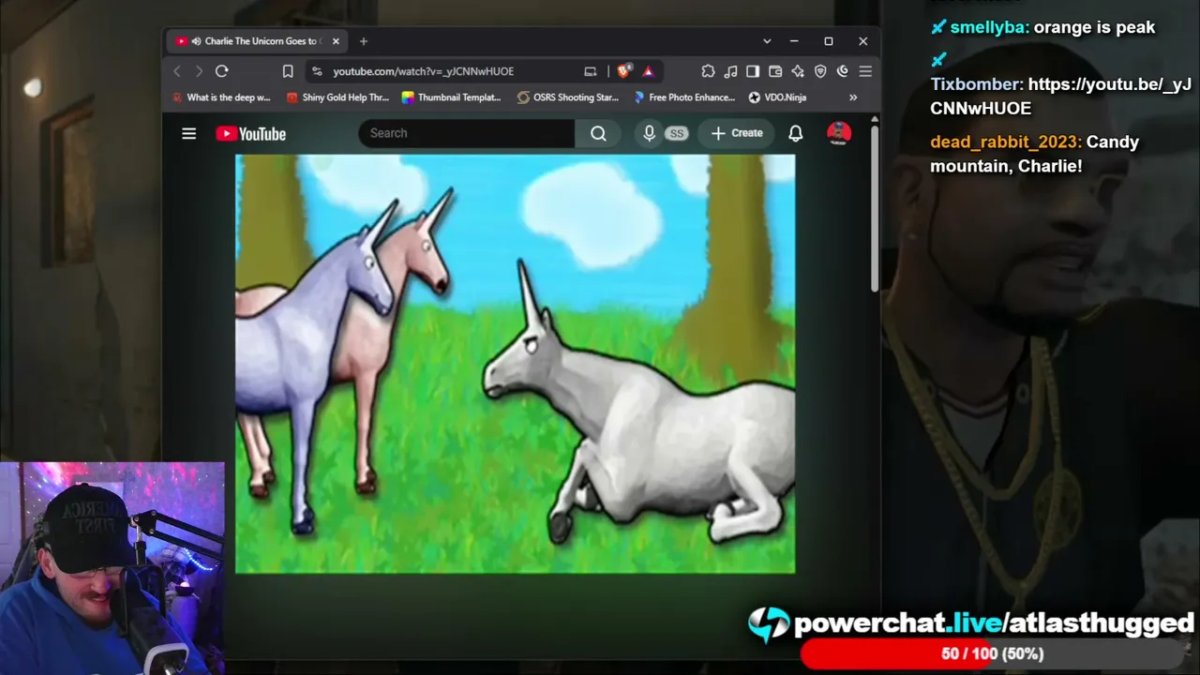Go forward using the browser forward arrow

click(x=199, y=71)
